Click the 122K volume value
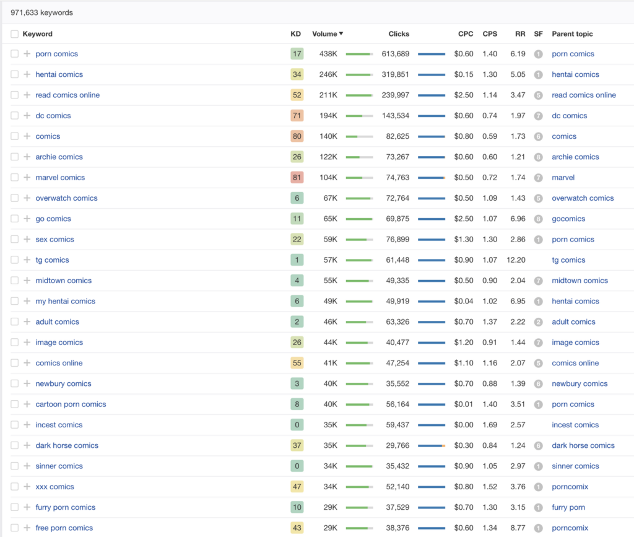Screen dimensions: 634x537 click(328, 157)
